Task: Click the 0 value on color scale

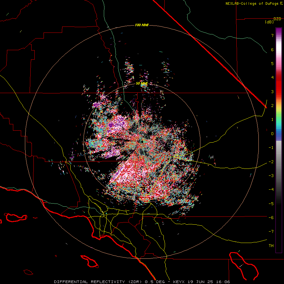Action: (x=272, y=134)
